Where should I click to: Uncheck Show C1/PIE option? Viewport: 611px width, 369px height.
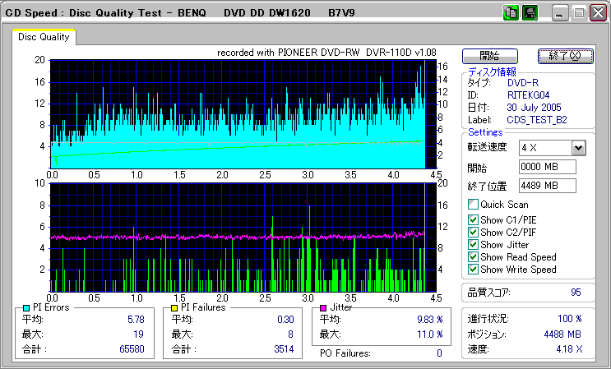[473, 219]
